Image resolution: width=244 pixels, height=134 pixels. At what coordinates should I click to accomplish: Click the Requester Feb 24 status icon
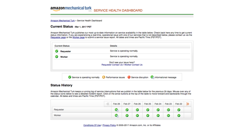click(x=158, y=110)
